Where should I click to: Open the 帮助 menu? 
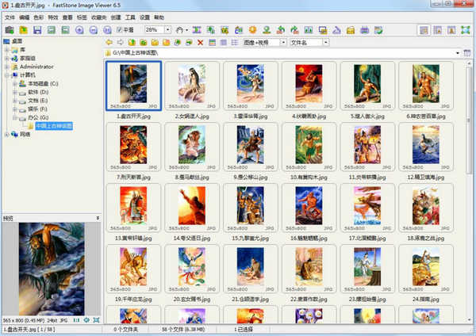point(159,17)
